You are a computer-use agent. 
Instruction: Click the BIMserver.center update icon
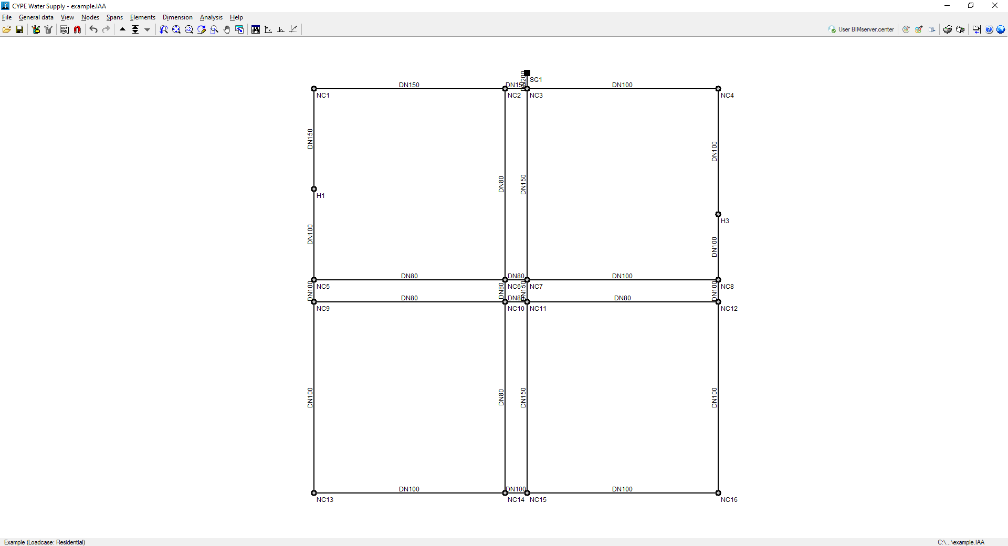[906, 29]
